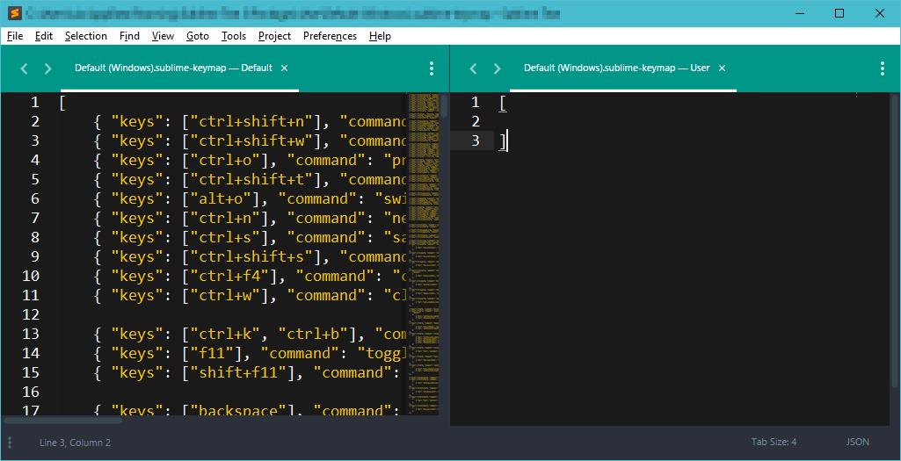Minimize the Sublime Text window
Screen dimensions: 901x461
800,12
